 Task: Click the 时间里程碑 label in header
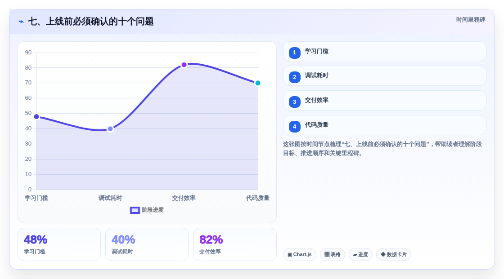(x=471, y=20)
